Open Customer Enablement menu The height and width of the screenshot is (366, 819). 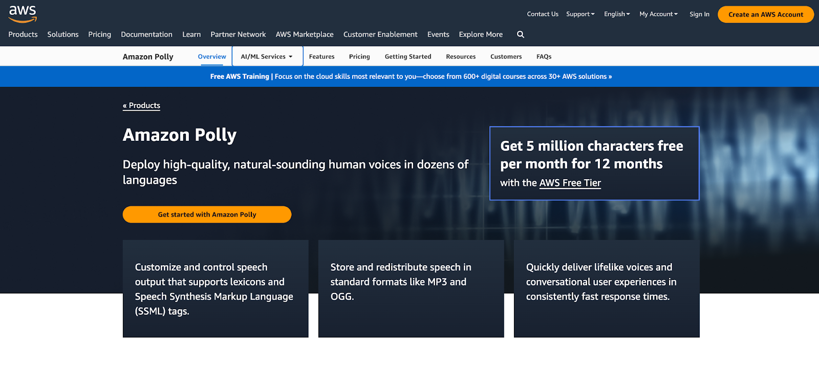[380, 34]
